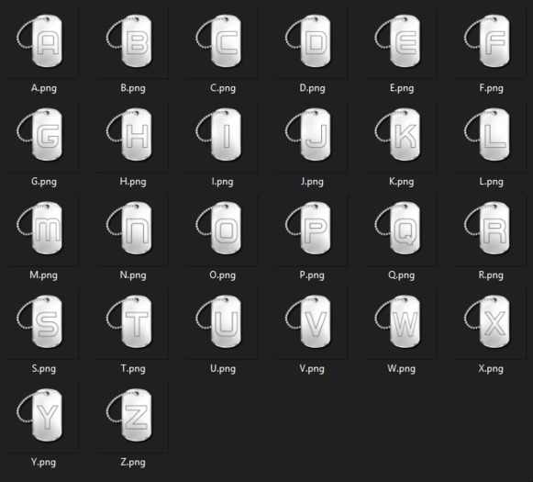Select the V.png file name label

(312, 369)
